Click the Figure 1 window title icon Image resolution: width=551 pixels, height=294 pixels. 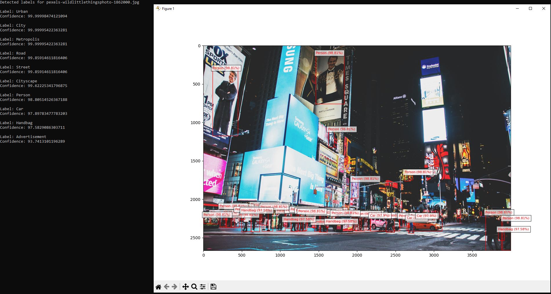158,8
